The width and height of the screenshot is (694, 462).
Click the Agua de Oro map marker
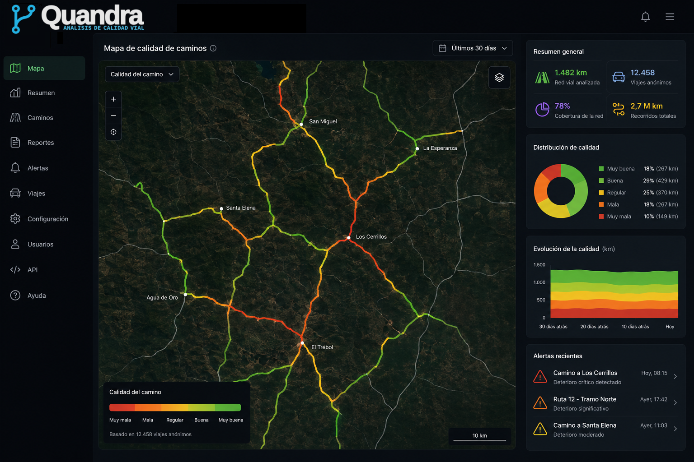coord(185,294)
